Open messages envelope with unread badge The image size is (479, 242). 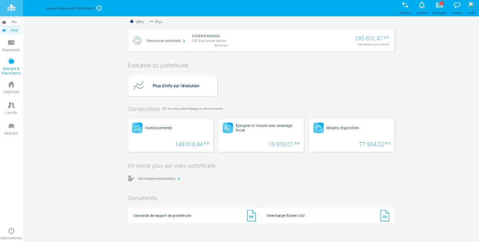(x=439, y=6)
